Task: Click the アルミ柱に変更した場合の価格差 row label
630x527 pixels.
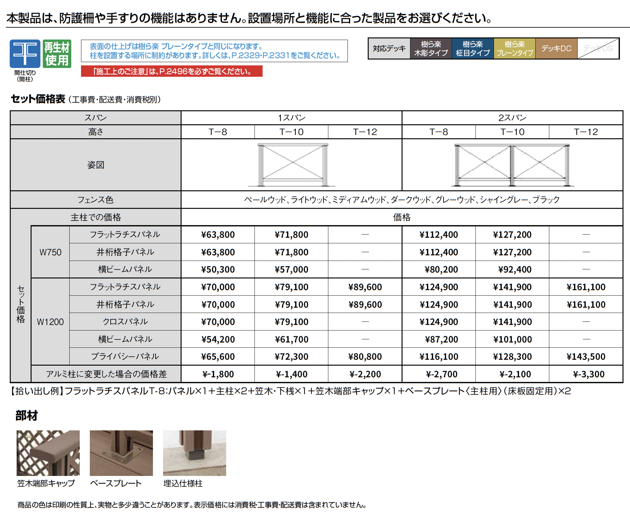Action: click(106, 374)
